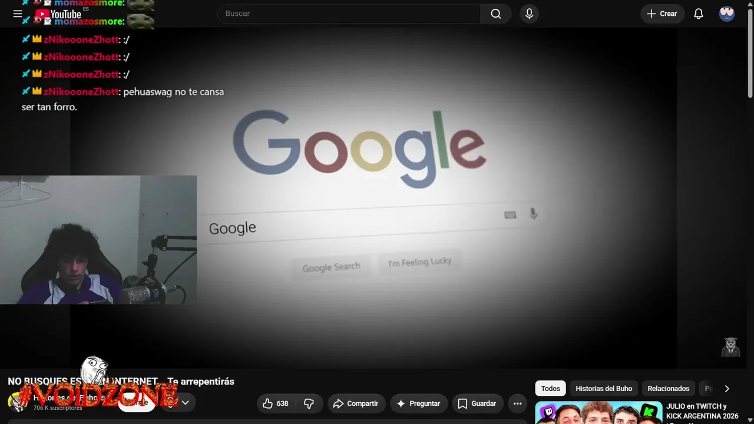
Task: Like the video with 638 likes
Action: [x=275, y=403]
